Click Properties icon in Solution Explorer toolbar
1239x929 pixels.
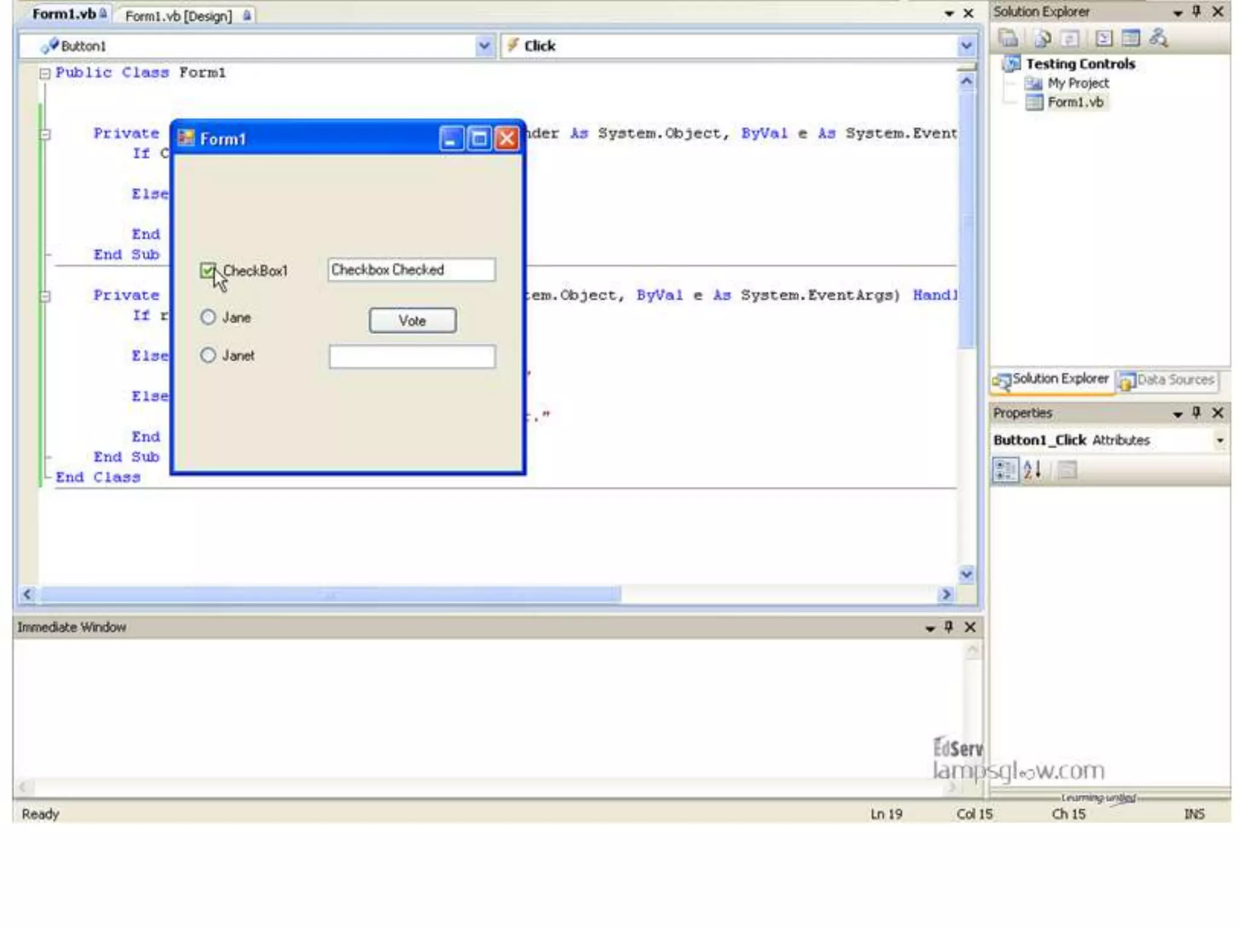pyautogui.click(x=1008, y=39)
